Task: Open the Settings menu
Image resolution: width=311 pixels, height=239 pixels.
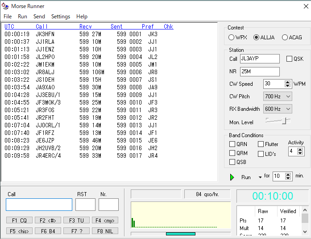Action: pyautogui.click(x=61, y=17)
